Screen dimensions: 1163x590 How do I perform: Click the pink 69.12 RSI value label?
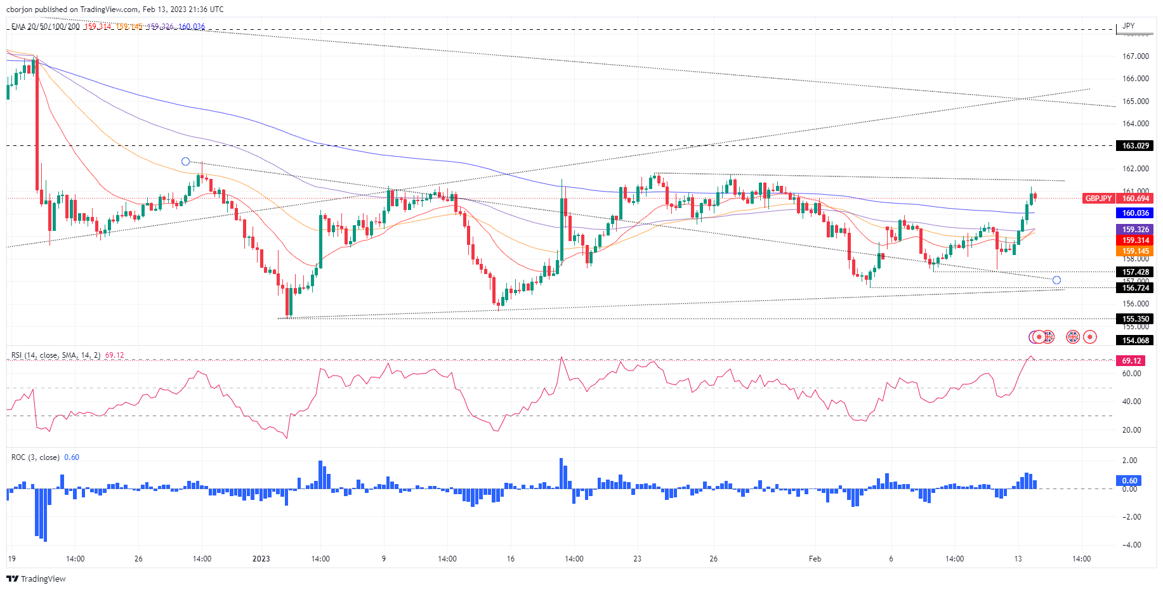coord(1131,361)
